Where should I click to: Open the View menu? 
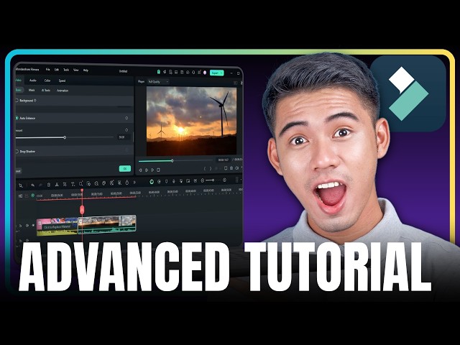coord(76,70)
